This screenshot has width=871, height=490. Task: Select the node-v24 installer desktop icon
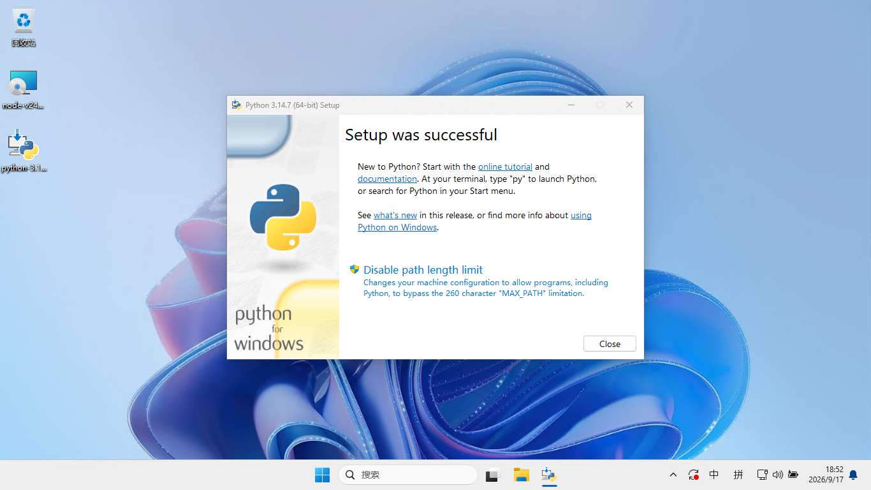tap(24, 90)
